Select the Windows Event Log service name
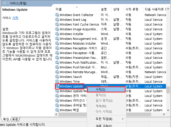171x127 pixels. point(73,20)
